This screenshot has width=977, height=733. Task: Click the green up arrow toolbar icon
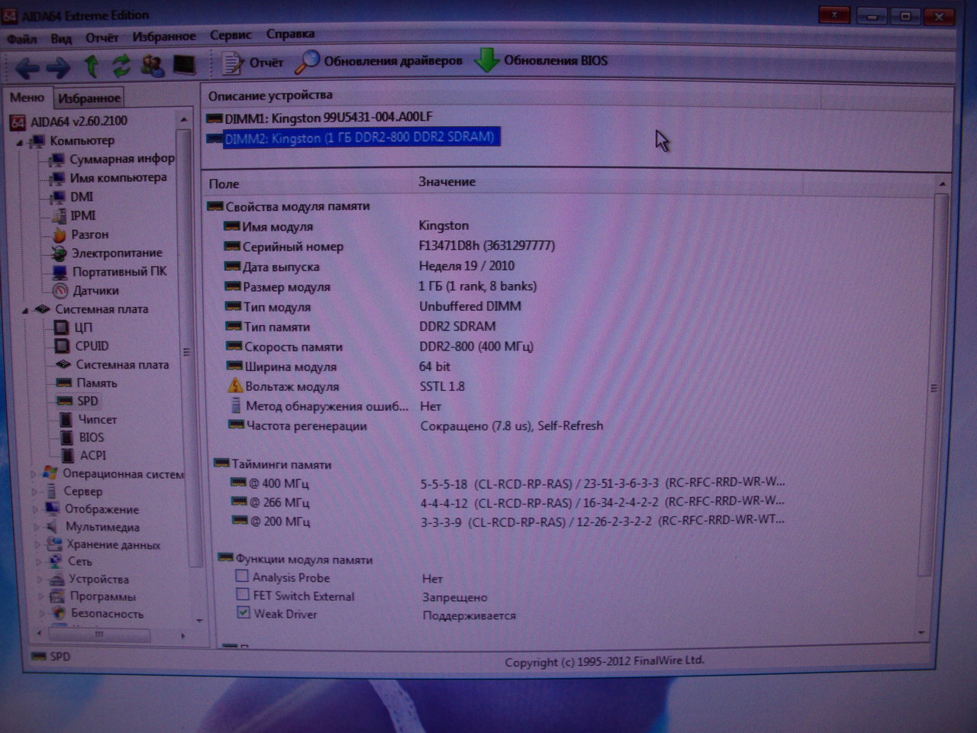point(91,67)
